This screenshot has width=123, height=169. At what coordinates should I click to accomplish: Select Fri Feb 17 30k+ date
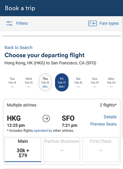pyautogui.click(x=62, y=82)
